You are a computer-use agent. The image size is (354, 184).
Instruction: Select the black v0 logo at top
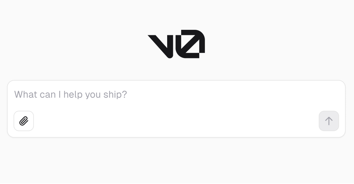pos(176,44)
